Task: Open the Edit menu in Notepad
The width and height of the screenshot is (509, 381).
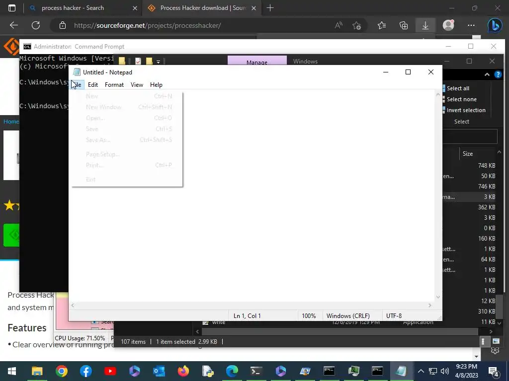Action: coord(93,84)
